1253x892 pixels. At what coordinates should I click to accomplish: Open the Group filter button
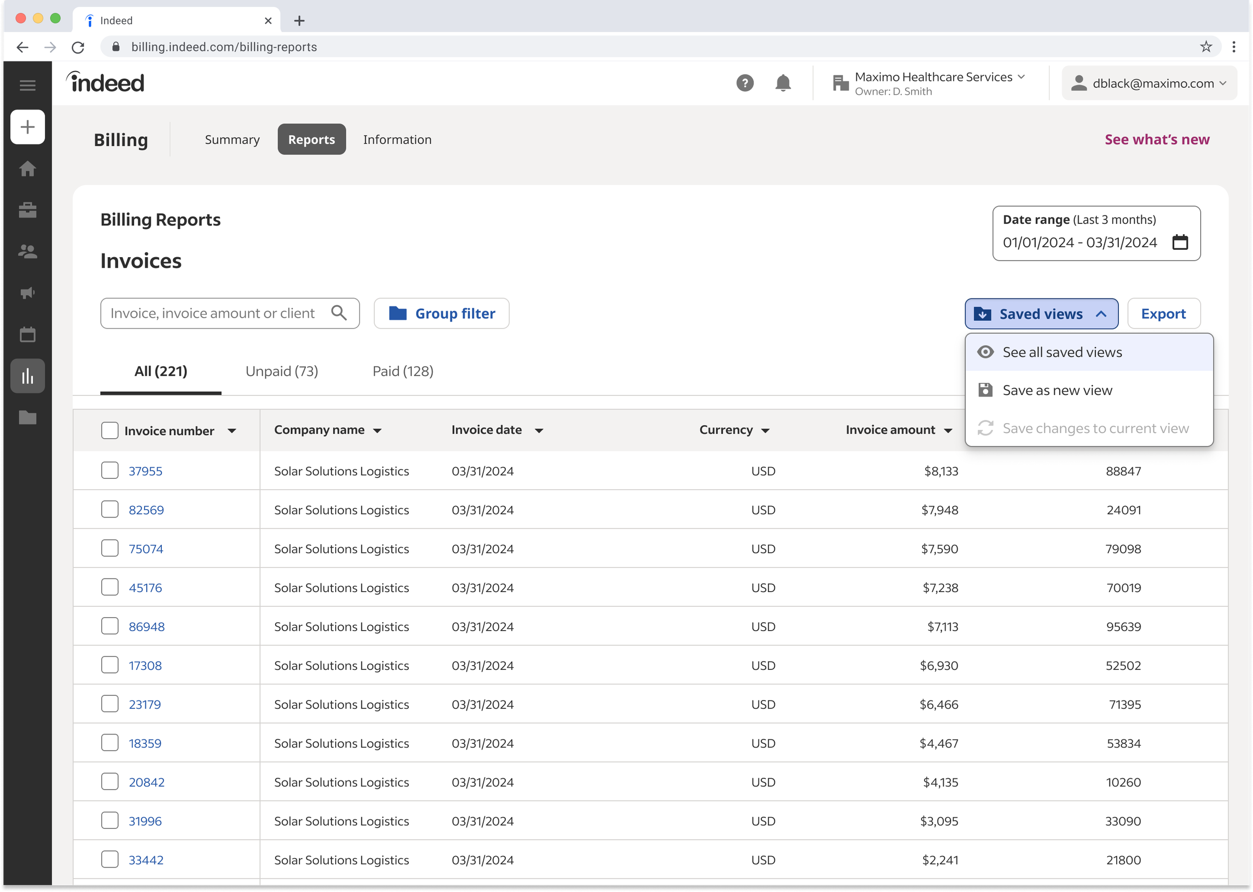(441, 314)
